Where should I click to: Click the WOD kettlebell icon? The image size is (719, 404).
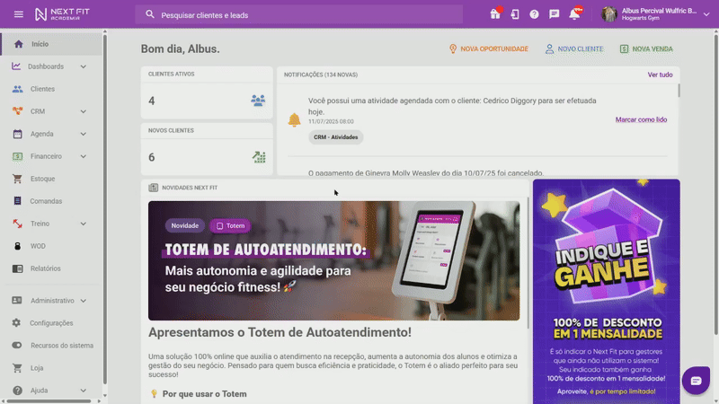point(17,246)
